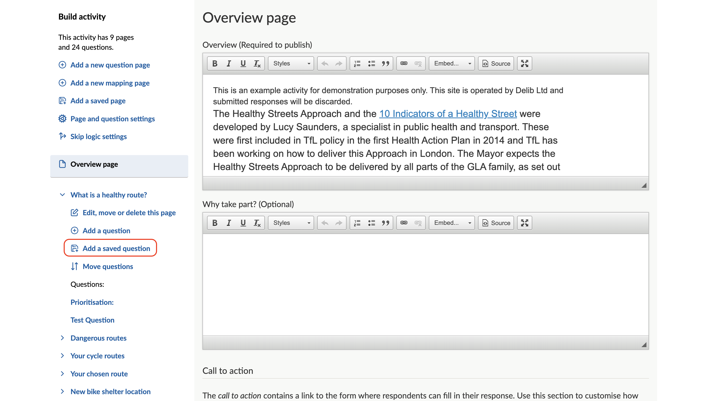
Task: Collapse the What is a healthy route? section
Action: coord(62,195)
